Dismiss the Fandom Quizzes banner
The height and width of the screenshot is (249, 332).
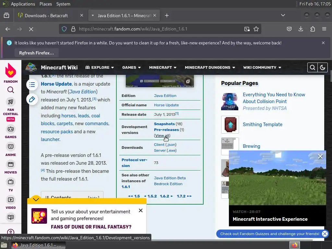(x=325, y=234)
